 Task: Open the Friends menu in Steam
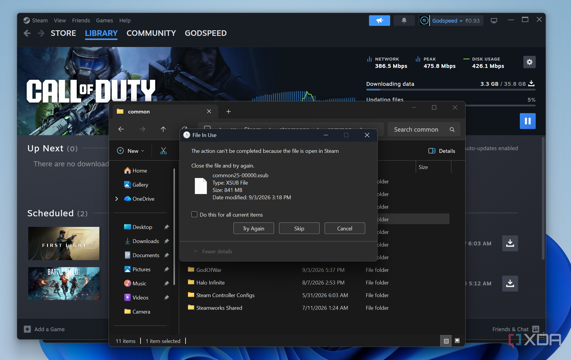coord(81,20)
